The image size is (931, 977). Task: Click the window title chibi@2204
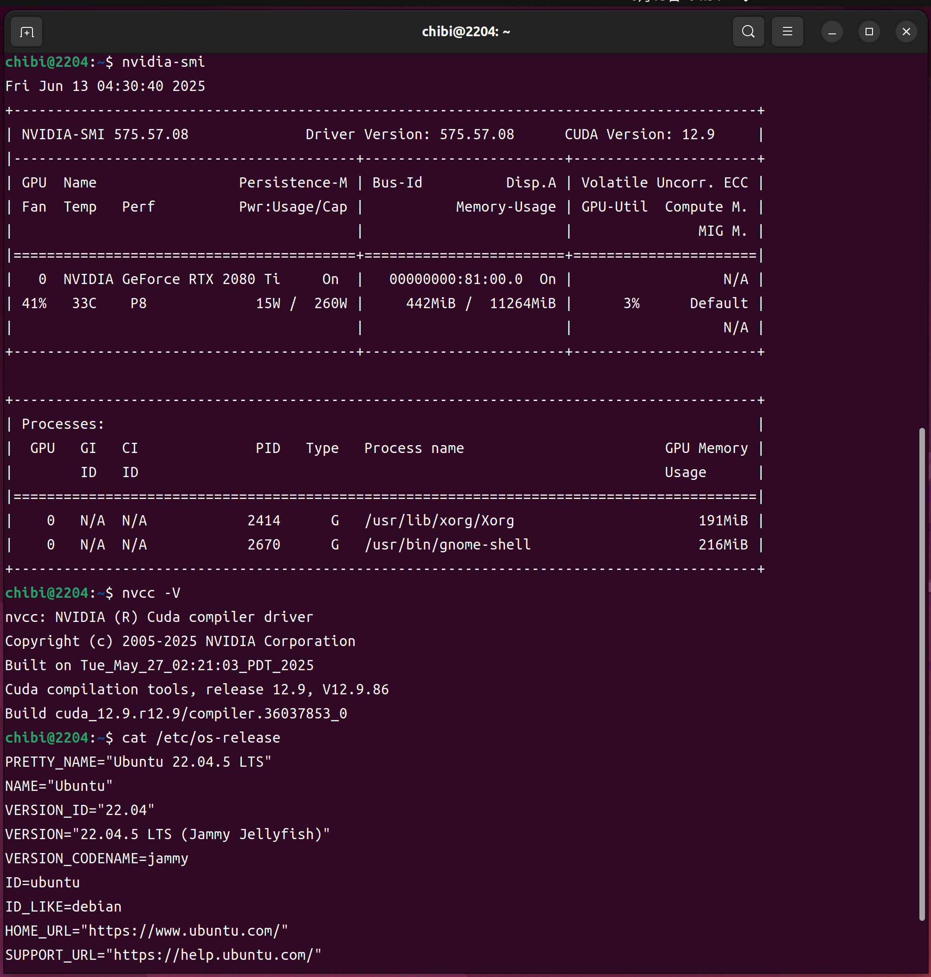click(465, 32)
